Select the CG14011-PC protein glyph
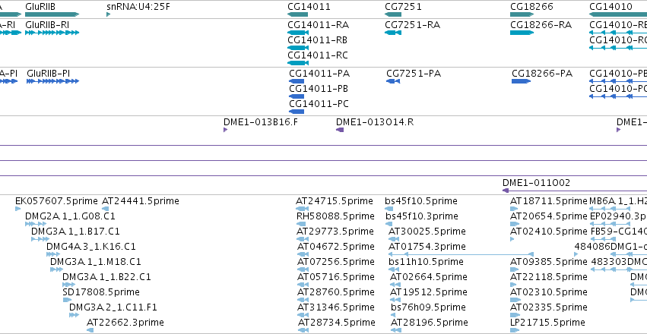Screen dimensions: 647x334 tap(297, 112)
